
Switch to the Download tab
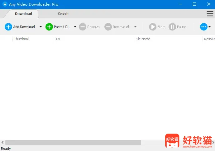pyautogui.click(x=23, y=14)
